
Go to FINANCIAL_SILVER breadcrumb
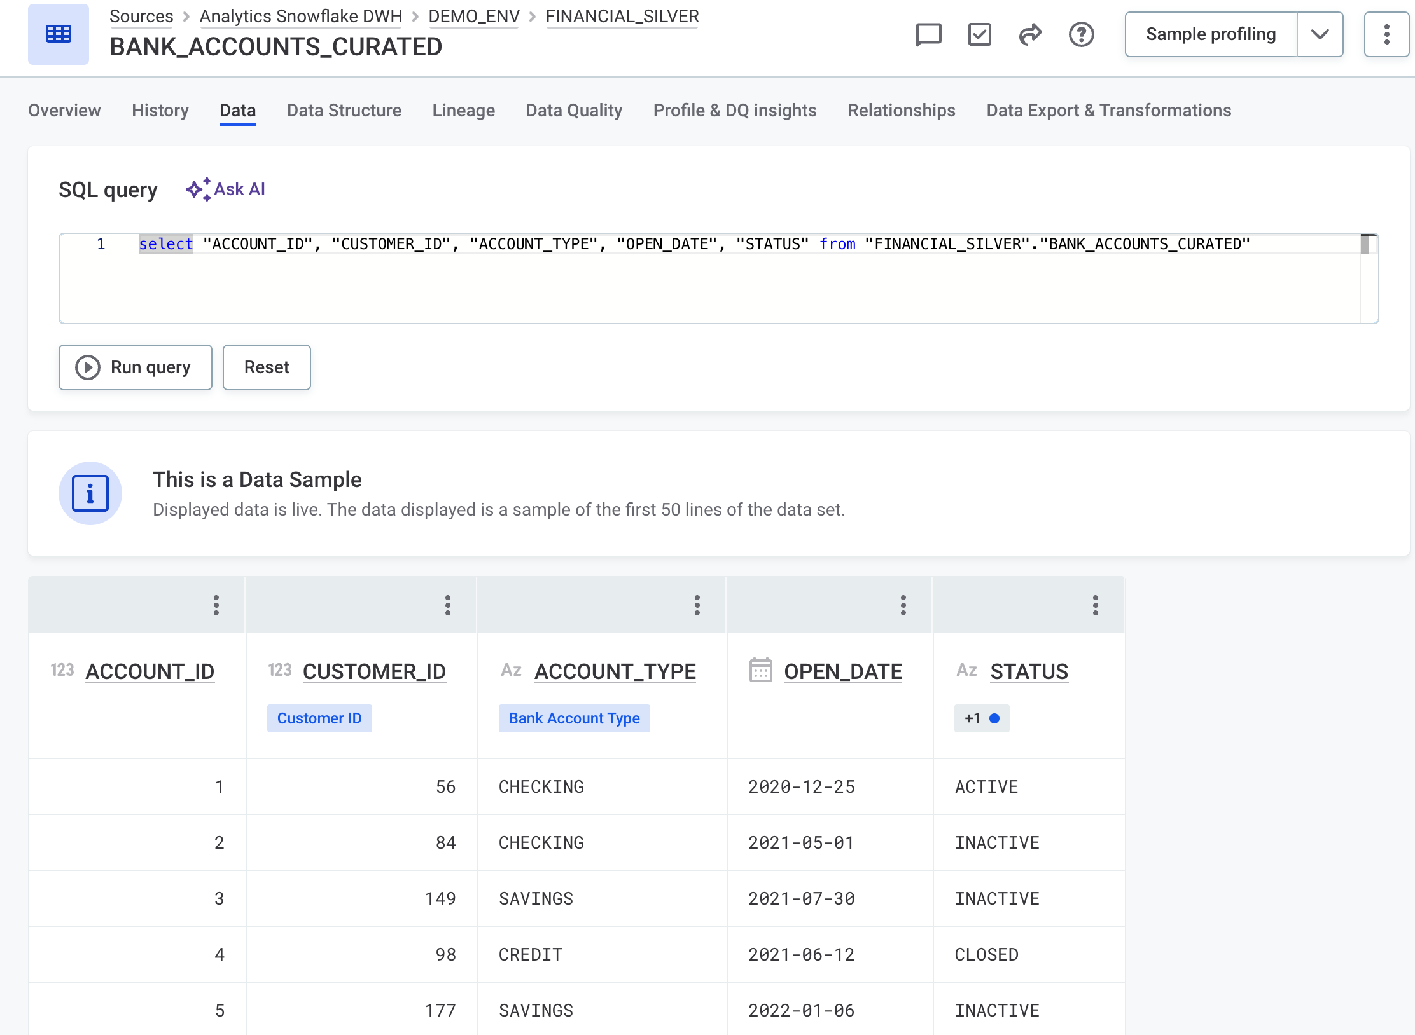click(622, 17)
